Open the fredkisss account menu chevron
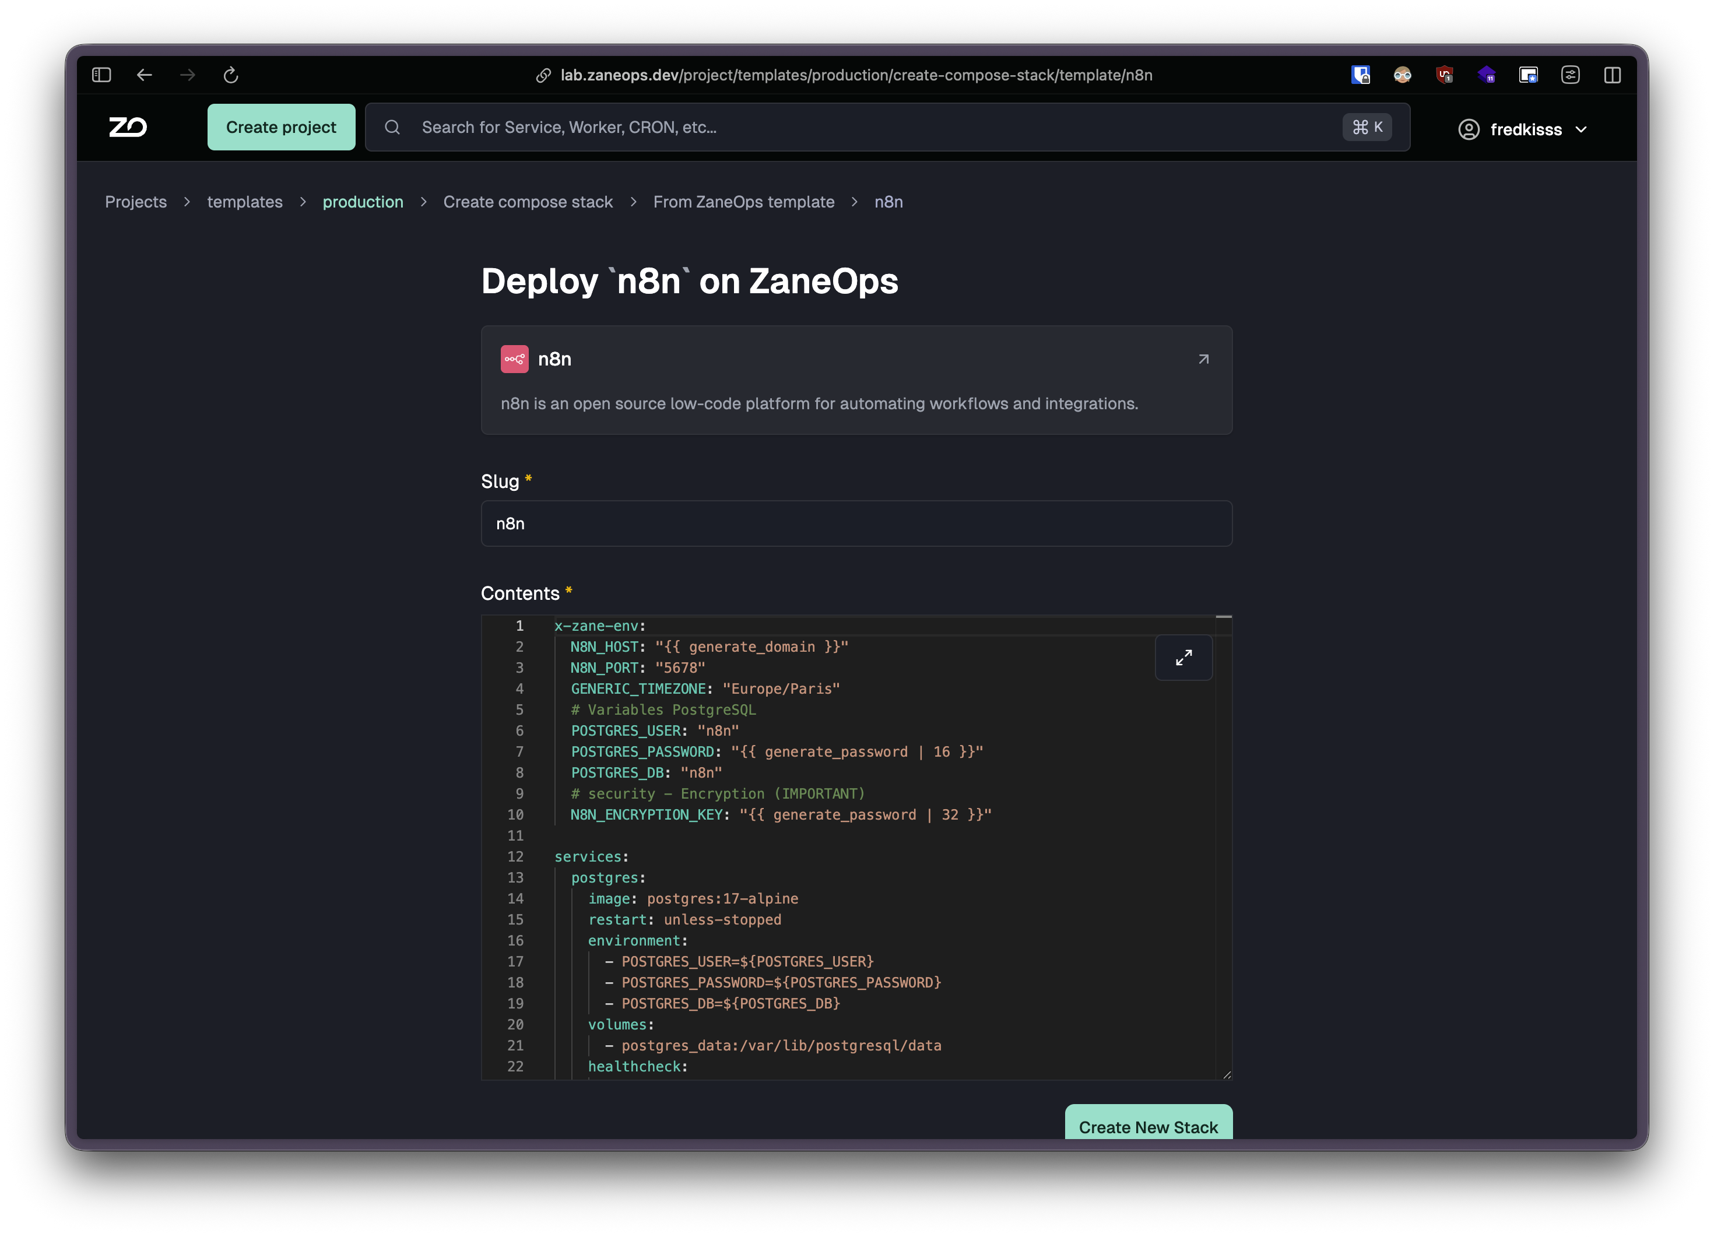 pyautogui.click(x=1581, y=129)
